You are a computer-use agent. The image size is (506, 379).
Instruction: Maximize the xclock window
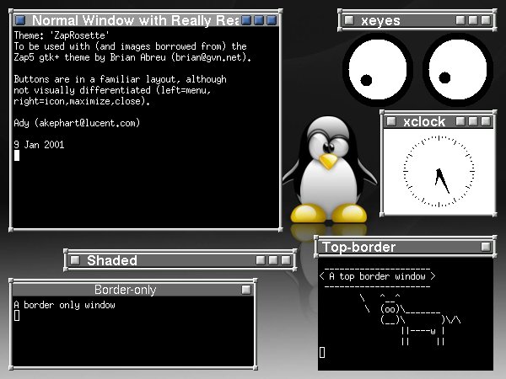473,121
